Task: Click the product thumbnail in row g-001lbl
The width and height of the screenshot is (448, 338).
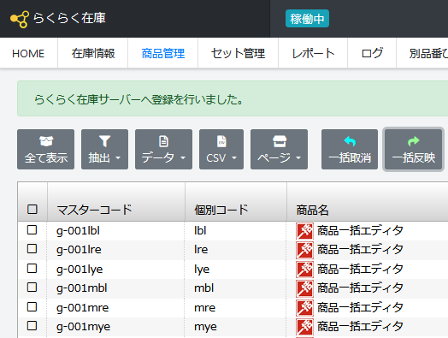Action: point(304,231)
